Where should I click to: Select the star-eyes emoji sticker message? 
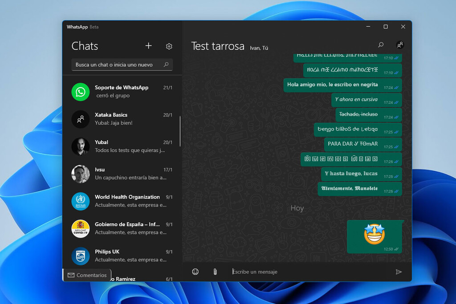[x=374, y=234]
